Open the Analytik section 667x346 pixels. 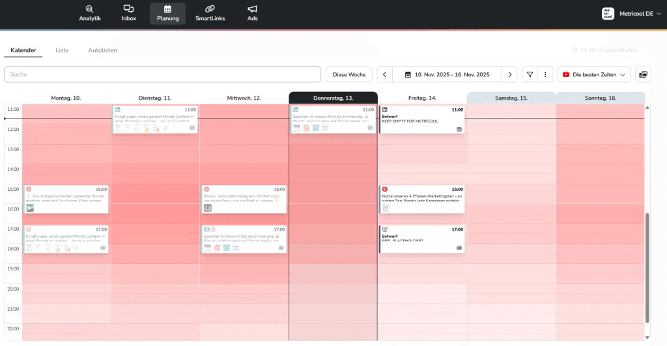click(90, 13)
